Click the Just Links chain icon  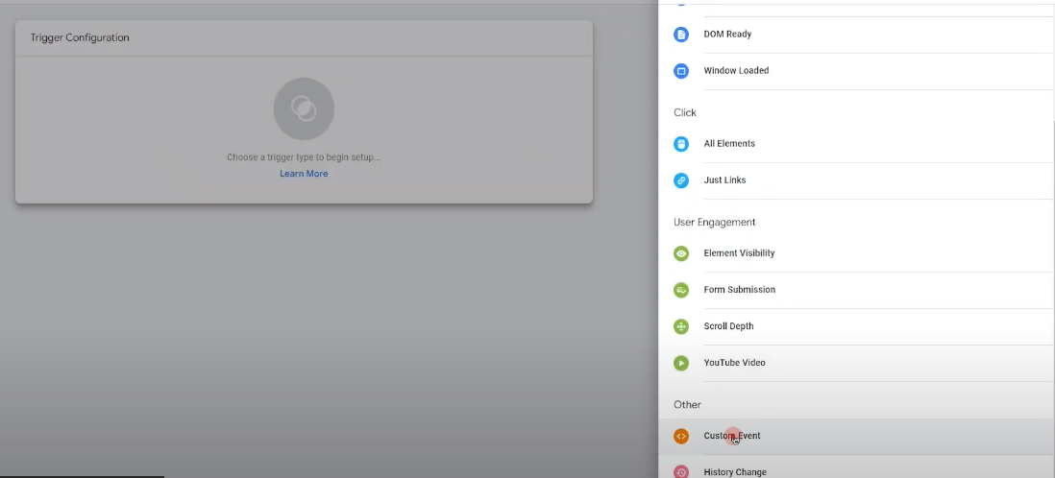tap(681, 180)
